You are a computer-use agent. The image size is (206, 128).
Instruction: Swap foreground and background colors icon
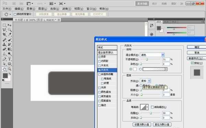pyautogui.click(x=10, y=74)
